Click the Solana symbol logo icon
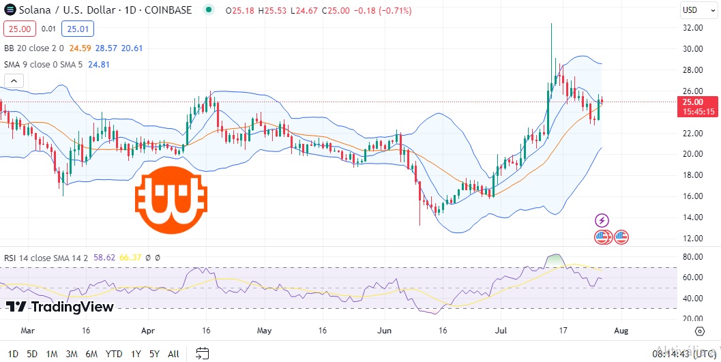 click(10, 10)
